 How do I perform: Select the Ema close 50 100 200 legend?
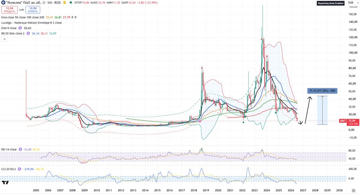[x=23, y=17]
